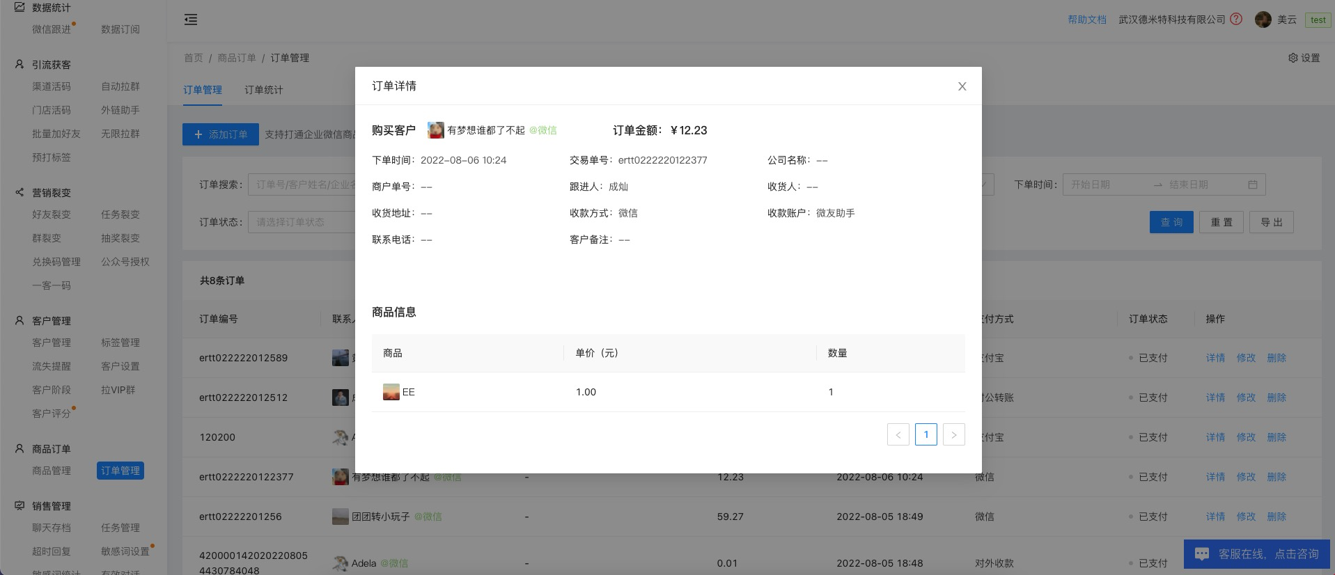The width and height of the screenshot is (1335, 575).
Task: Open 抽奖裂变 in the sidebar
Action: coord(120,238)
